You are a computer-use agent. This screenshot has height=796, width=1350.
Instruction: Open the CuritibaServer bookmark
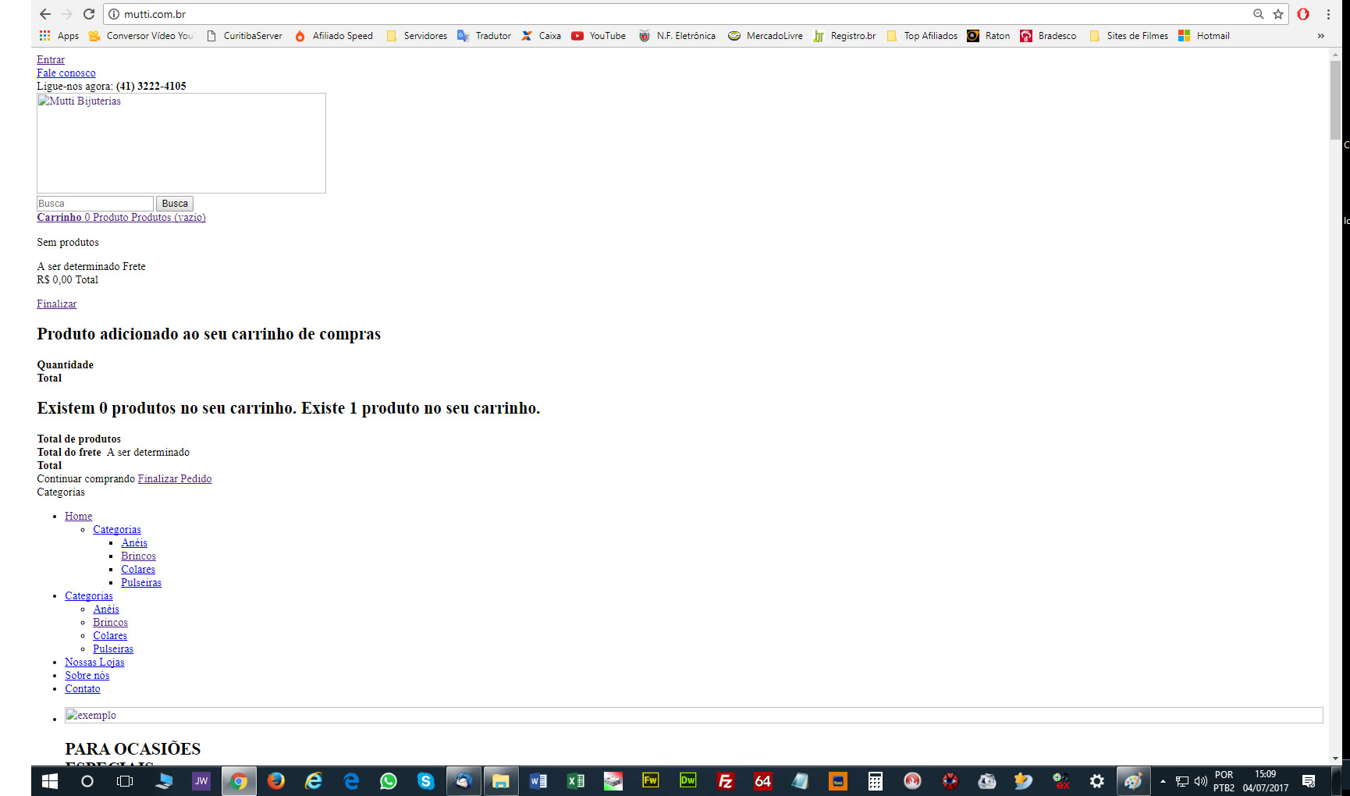(244, 36)
